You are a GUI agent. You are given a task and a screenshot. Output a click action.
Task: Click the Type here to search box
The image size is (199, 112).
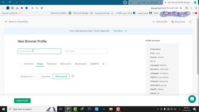tap(32, 109)
